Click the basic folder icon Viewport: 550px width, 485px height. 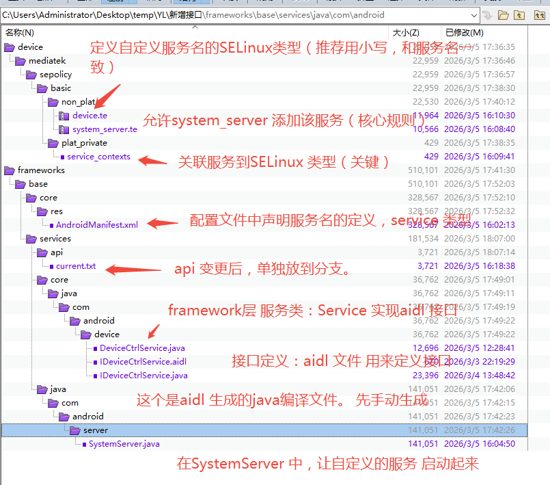point(42,88)
